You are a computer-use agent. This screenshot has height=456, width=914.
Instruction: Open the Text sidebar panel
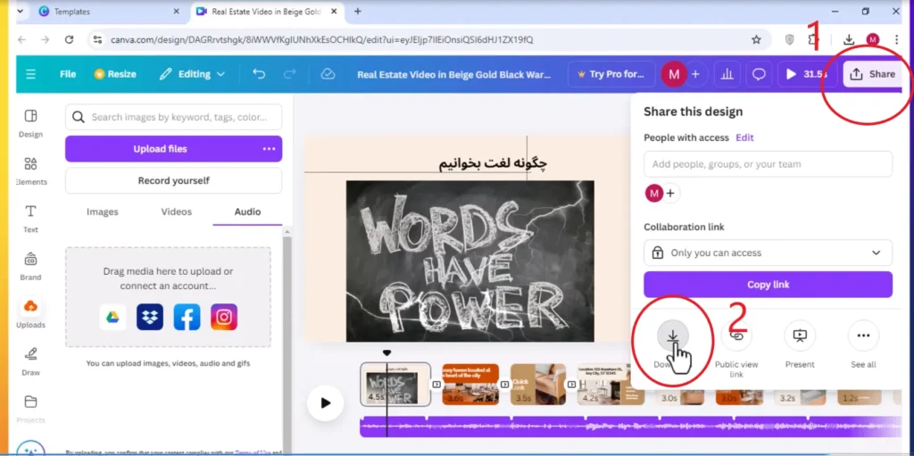click(30, 219)
